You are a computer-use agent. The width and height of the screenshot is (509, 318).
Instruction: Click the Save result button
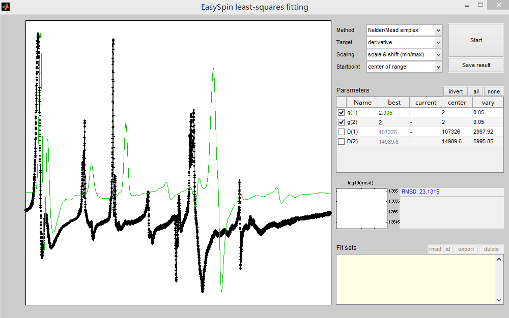(476, 65)
